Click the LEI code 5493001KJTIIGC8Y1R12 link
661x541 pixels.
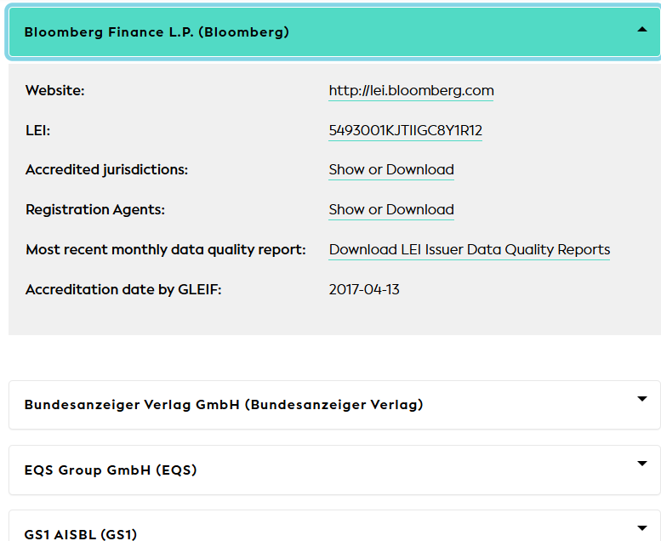point(405,131)
